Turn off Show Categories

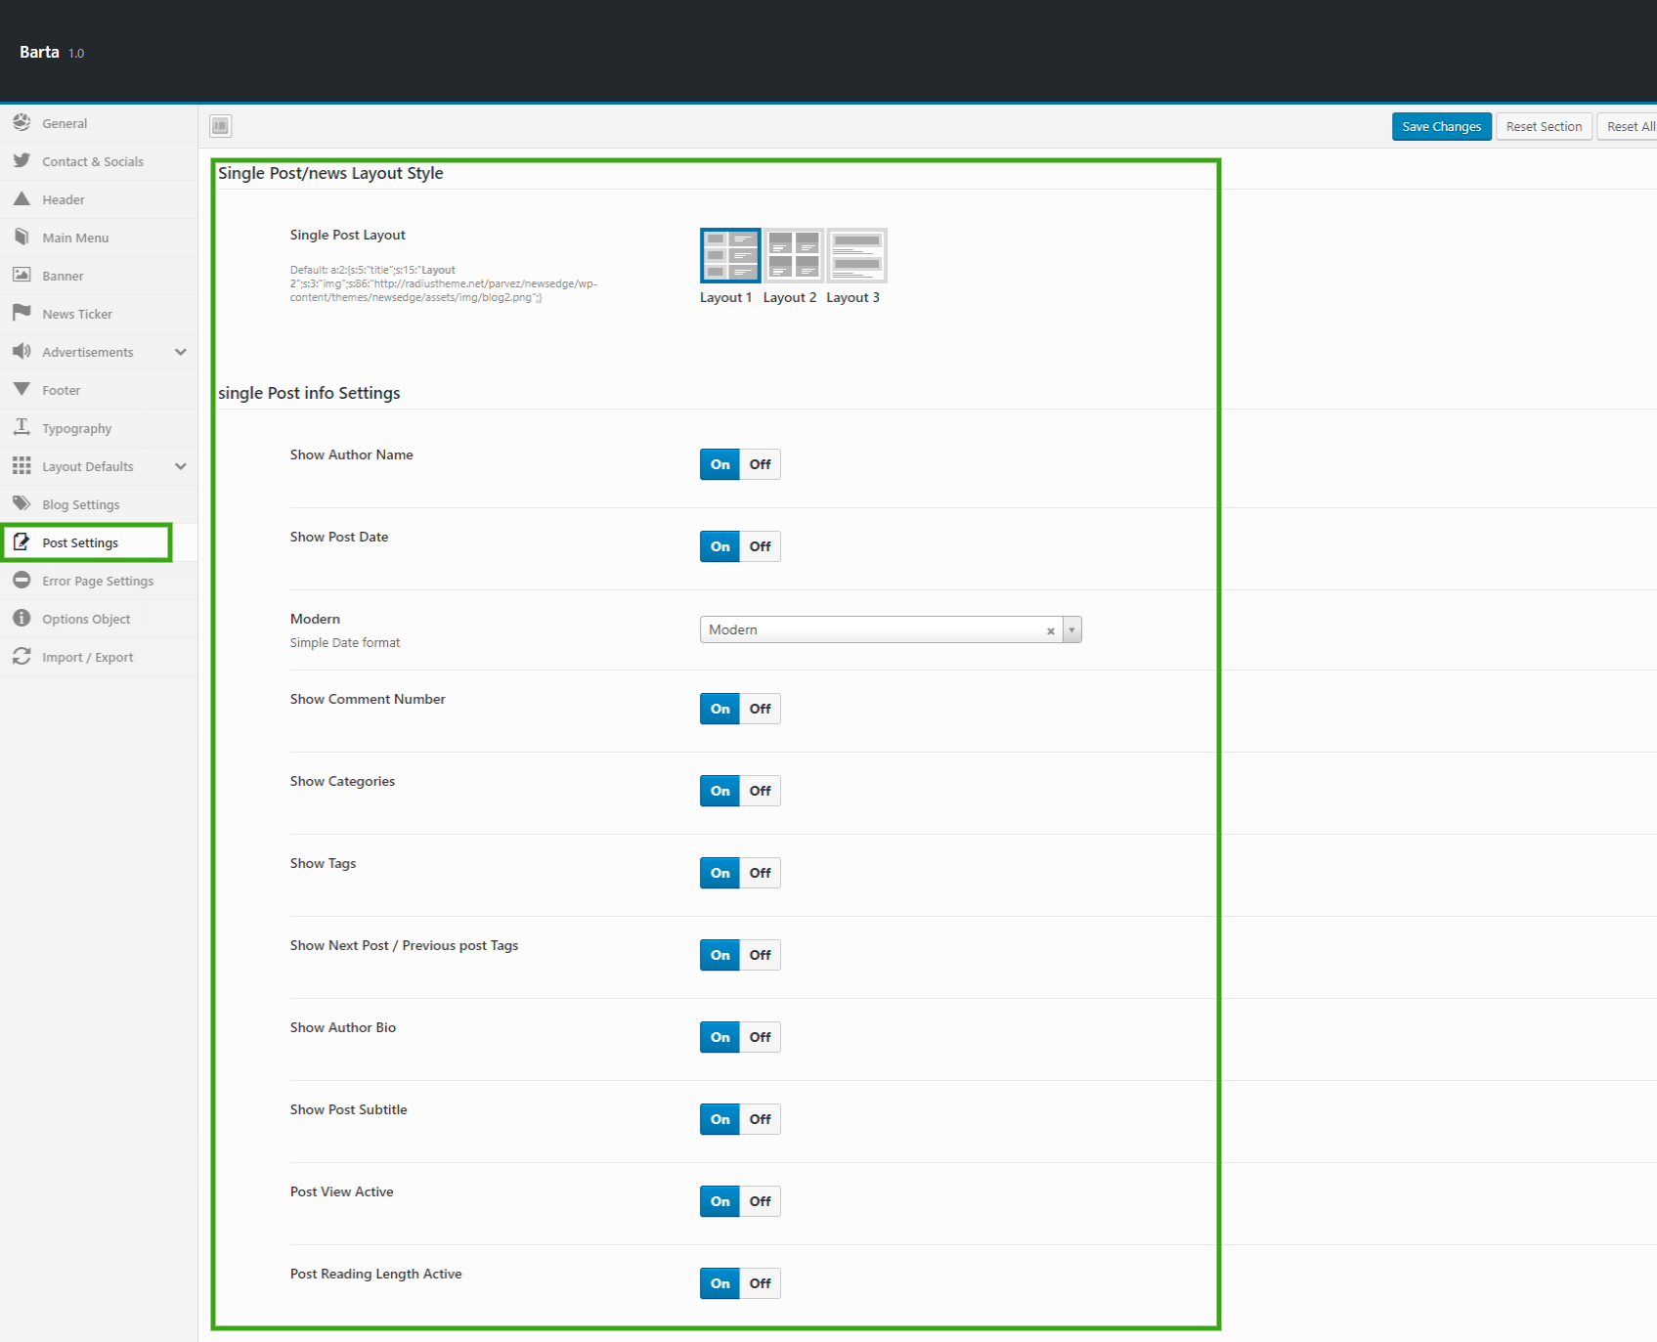[761, 791]
